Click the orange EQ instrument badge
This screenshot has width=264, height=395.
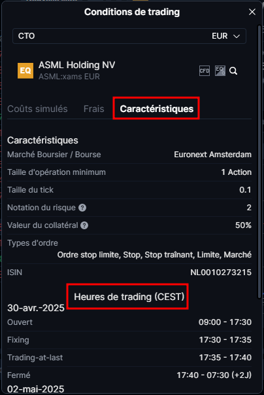tap(25, 71)
